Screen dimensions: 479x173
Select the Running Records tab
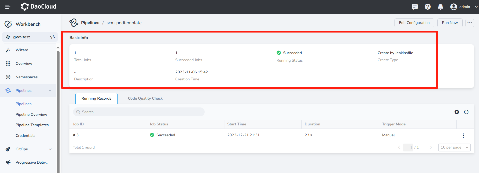tap(96, 98)
